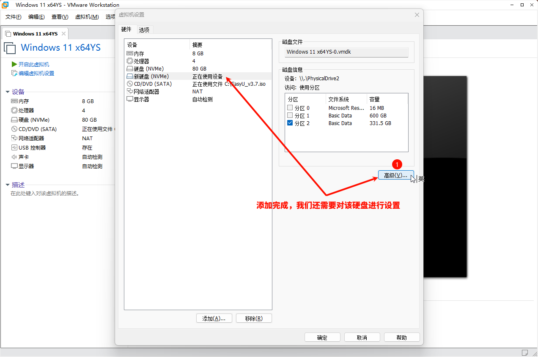Viewport: 538px width, 357px height.
Task: Click the \\.\PhysicalDrive2 device text
Action: [x=319, y=79]
